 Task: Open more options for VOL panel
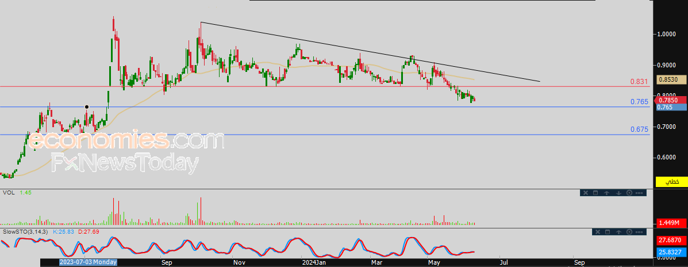coord(639,193)
